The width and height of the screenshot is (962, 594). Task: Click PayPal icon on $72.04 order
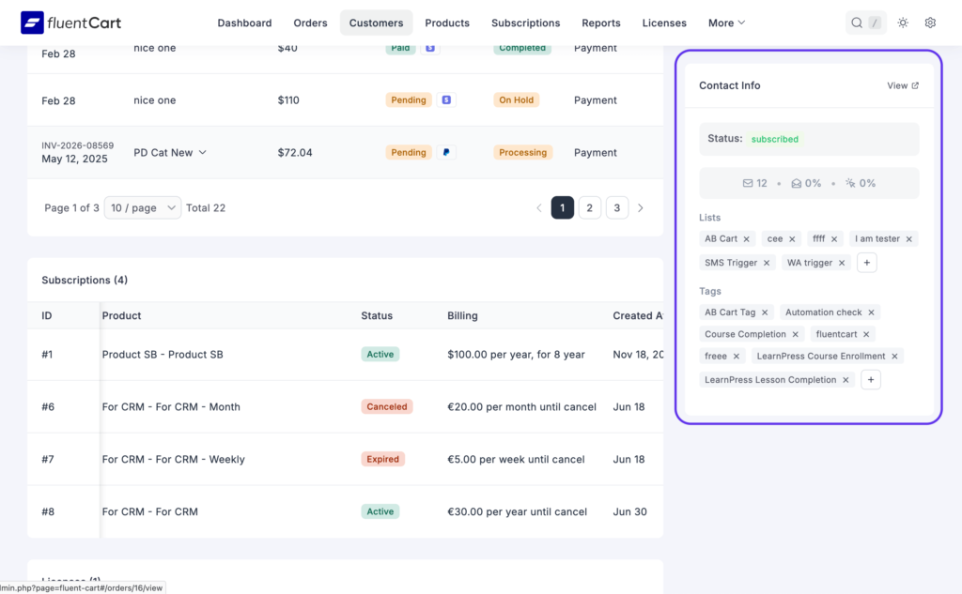(x=446, y=152)
